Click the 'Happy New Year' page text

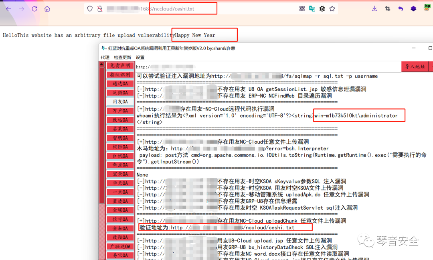coord(195,35)
